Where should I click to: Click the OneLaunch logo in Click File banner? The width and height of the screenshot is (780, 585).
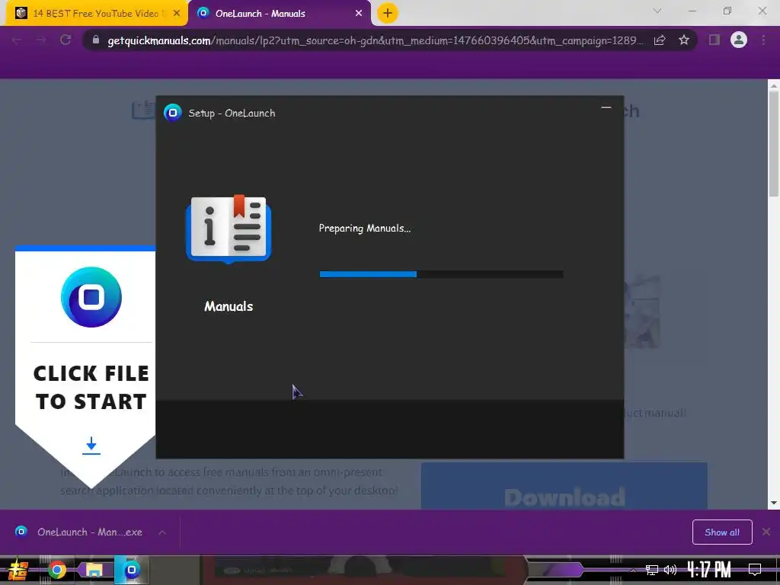pyautogui.click(x=91, y=297)
